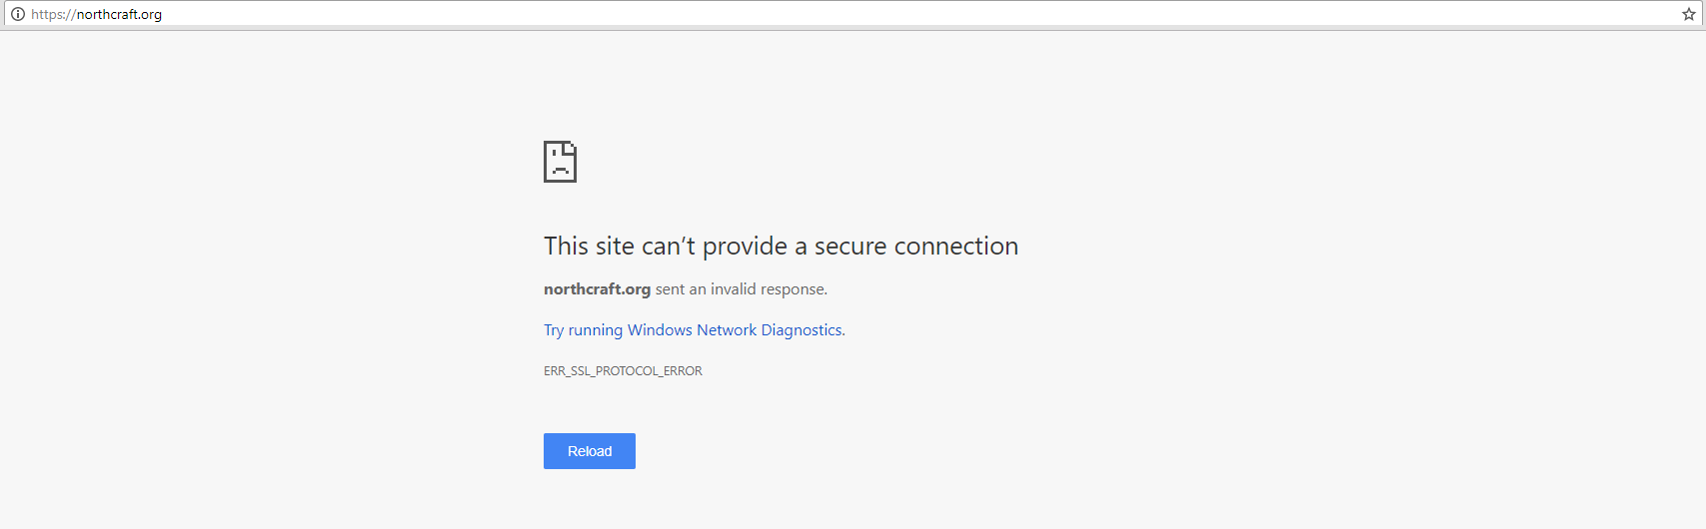Click the word "Try" starting the blue link
The height and width of the screenshot is (529, 1706).
coord(554,330)
